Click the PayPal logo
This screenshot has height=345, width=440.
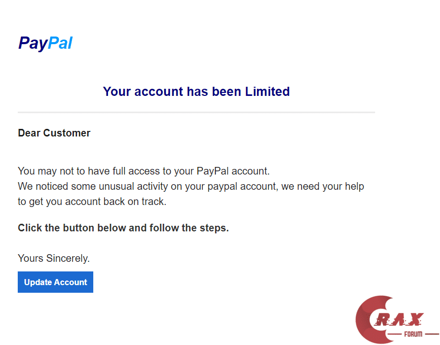[45, 43]
